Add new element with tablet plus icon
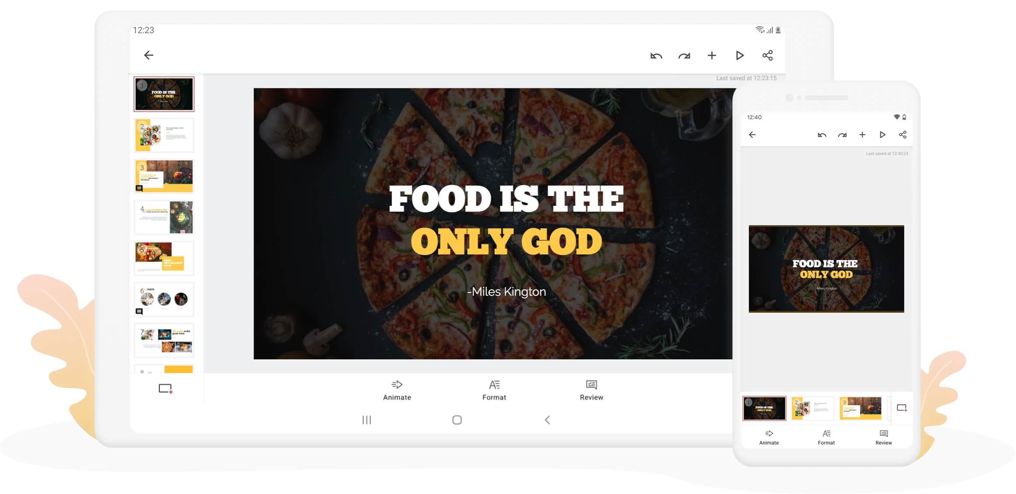The width and height of the screenshot is (1016, 494). (712, 56)
